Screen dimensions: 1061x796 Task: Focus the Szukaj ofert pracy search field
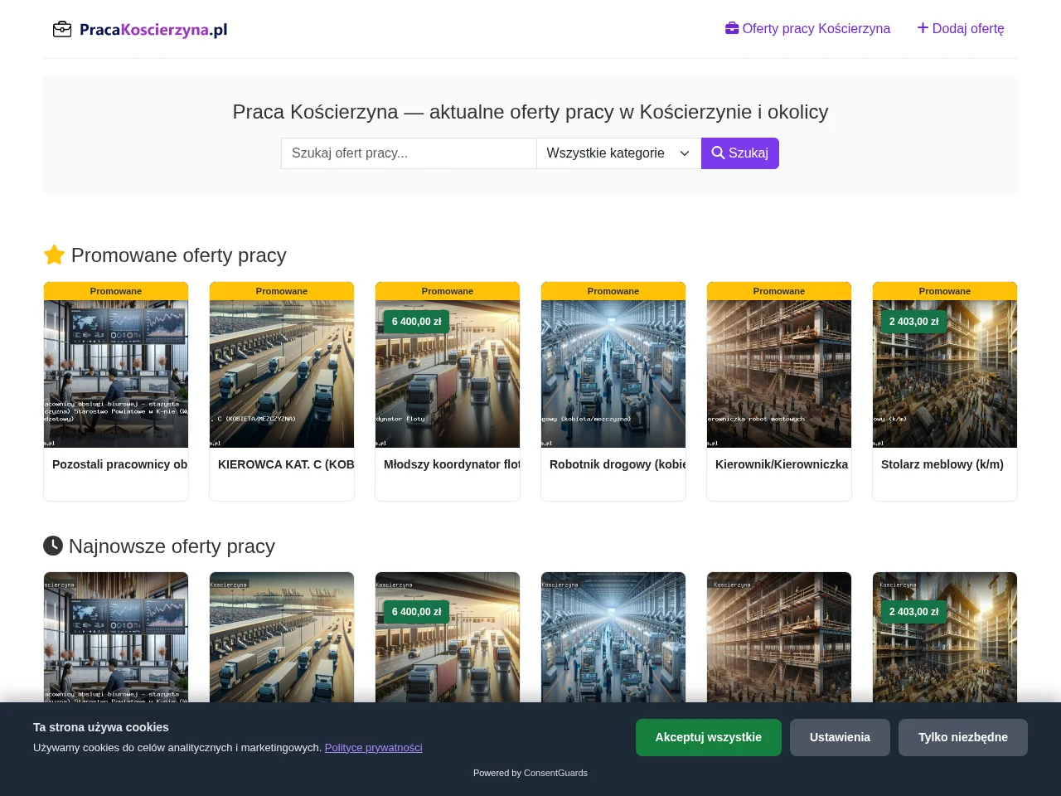pos(409,153)
